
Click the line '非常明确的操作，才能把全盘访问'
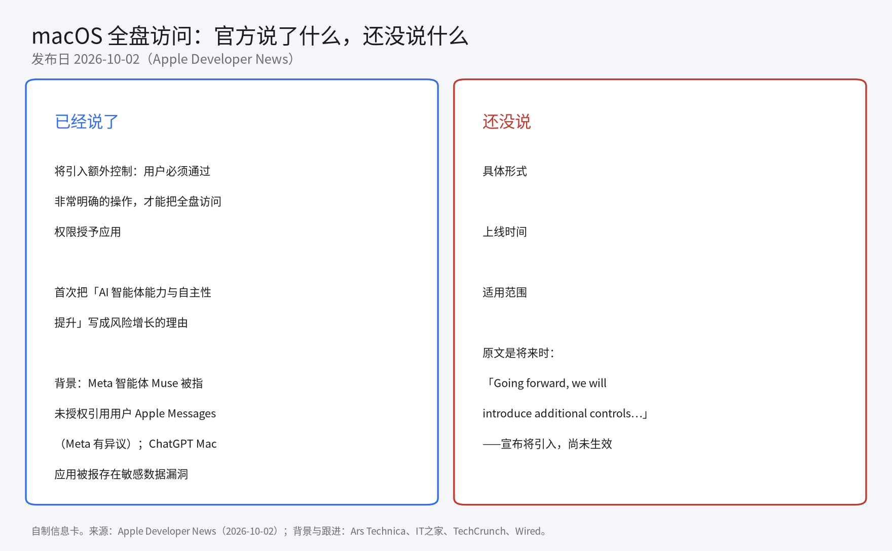point(138,202)
